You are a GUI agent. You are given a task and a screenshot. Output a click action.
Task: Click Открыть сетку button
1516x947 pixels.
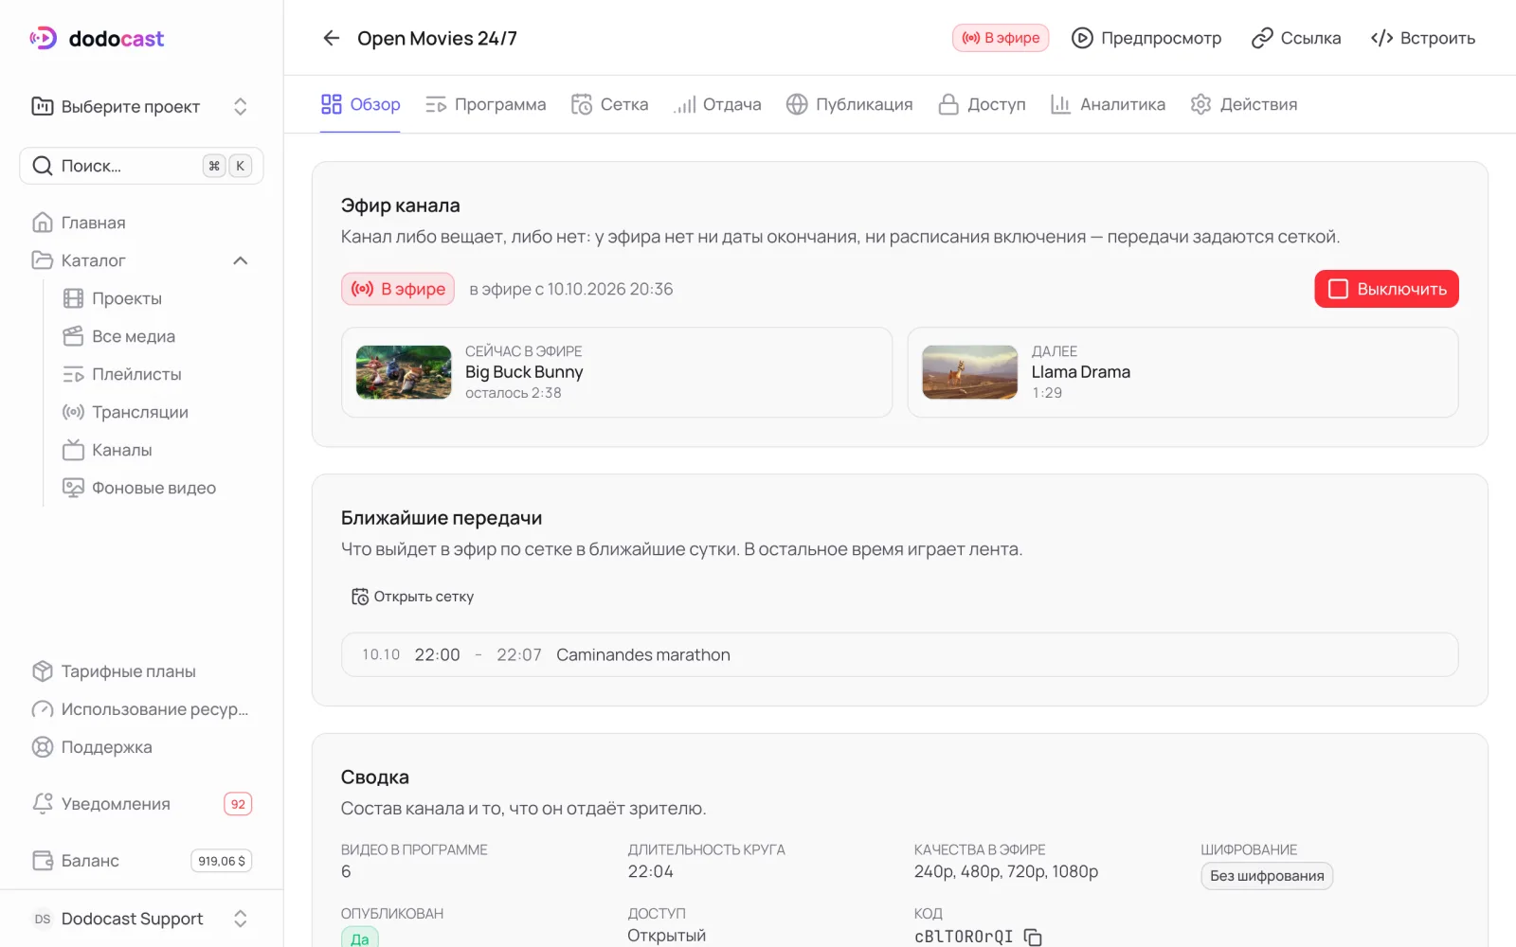click(412, 597)
